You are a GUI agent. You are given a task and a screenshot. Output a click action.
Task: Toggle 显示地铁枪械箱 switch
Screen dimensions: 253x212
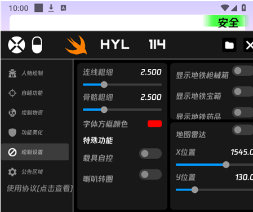[243, 71]
